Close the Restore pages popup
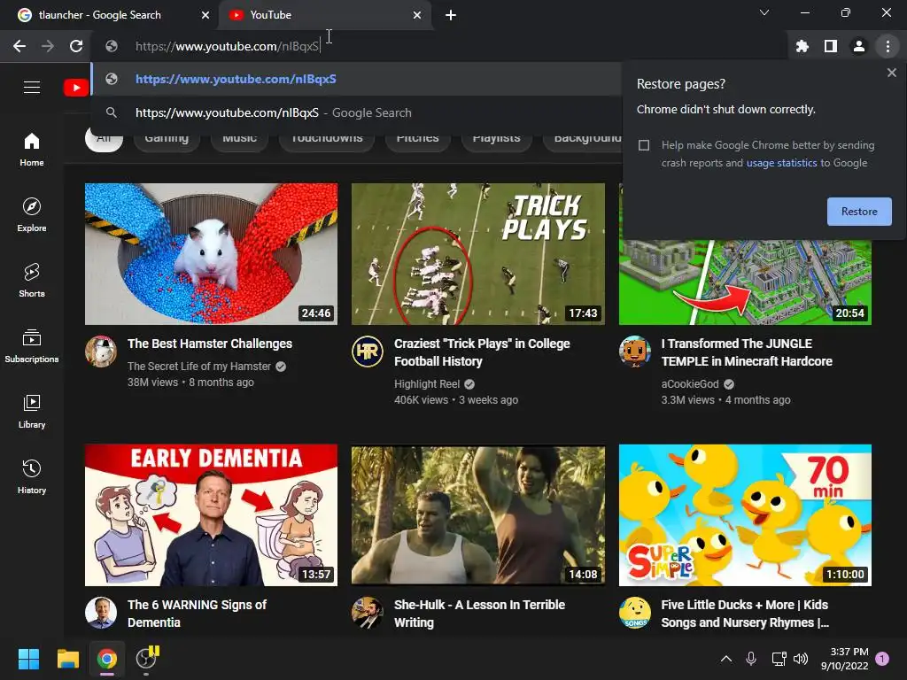This screenshot has width=907, height=680. [x=891, y=73]
